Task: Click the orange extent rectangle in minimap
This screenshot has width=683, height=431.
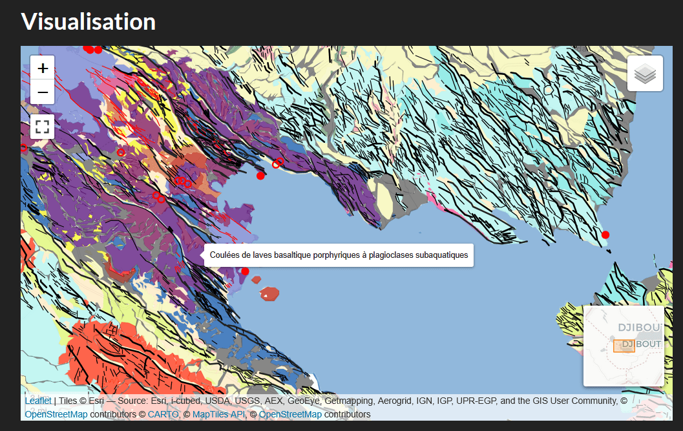Action: tap(624, 346)
